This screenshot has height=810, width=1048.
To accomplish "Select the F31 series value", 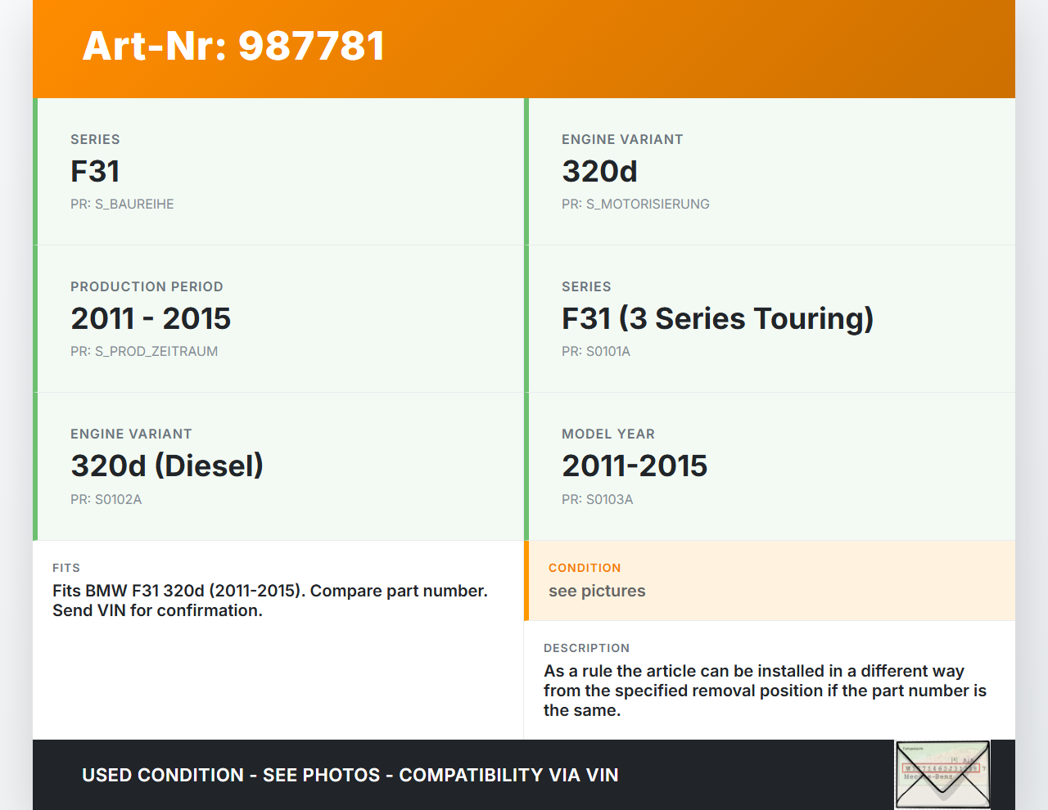I will (95, 172).
